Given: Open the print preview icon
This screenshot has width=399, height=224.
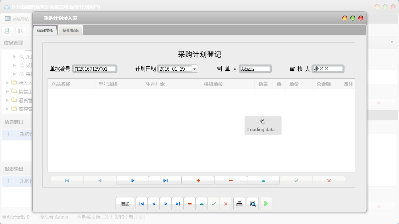Looking at the screenshot, I should coord(253,203).
